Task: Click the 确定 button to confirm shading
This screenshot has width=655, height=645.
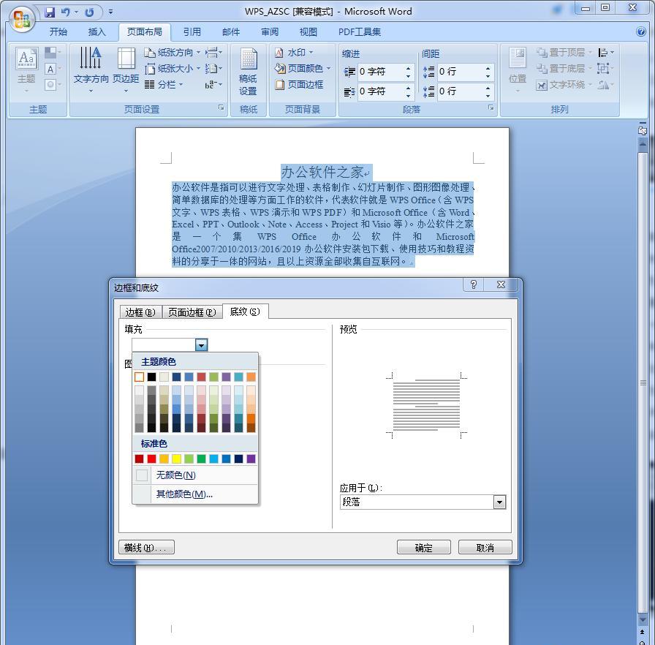Action: (424, 547)
